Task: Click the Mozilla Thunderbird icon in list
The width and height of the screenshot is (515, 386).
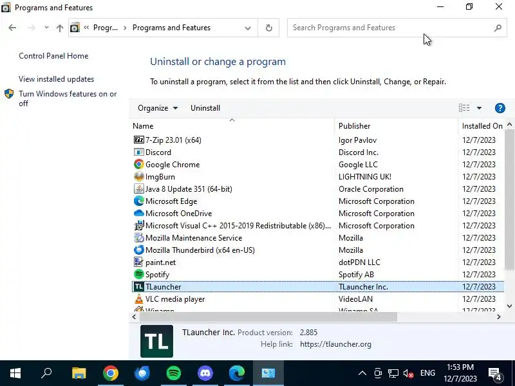Action: (x=138, y=250)
